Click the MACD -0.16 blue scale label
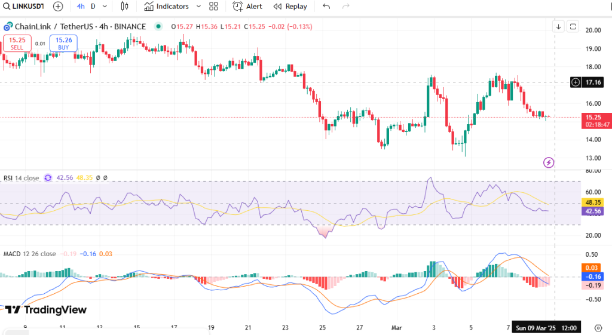Image resolution: width=612 pixels, height=335 pixels. (593, 276)
